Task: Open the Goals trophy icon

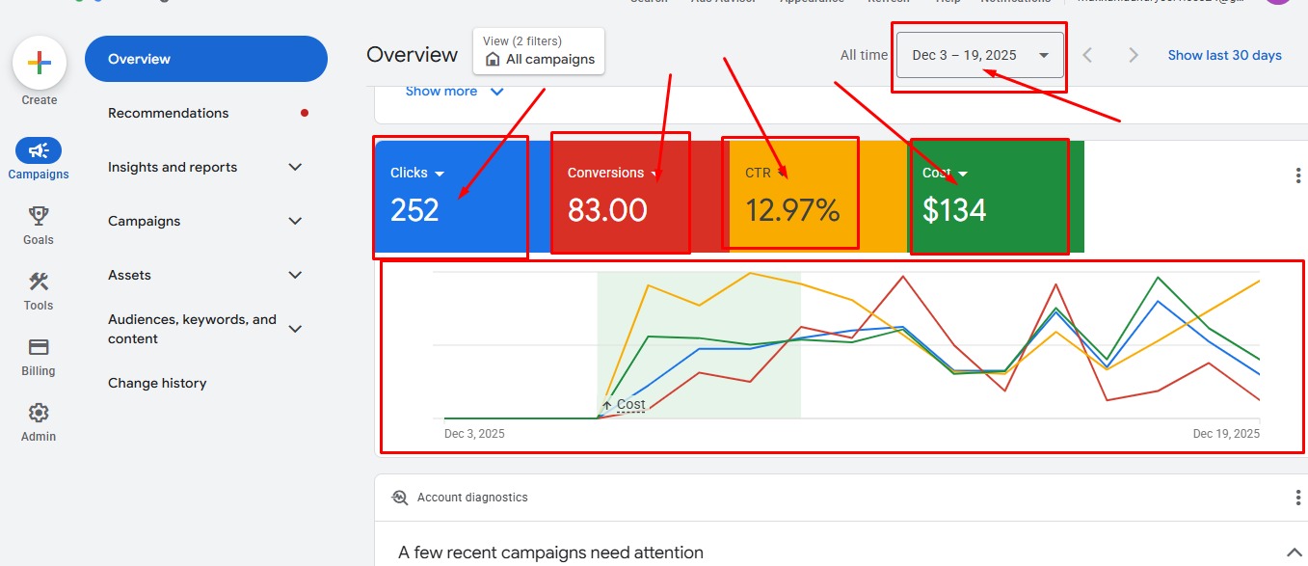Action: click(39, 216)
